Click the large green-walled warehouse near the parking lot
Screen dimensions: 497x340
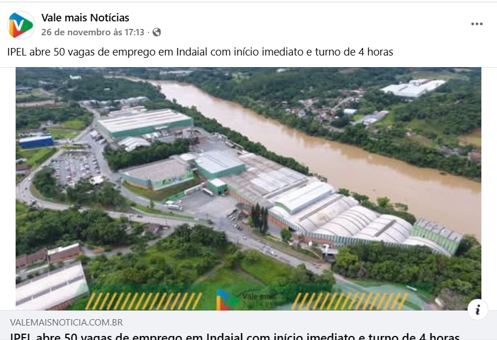point(144,123)
